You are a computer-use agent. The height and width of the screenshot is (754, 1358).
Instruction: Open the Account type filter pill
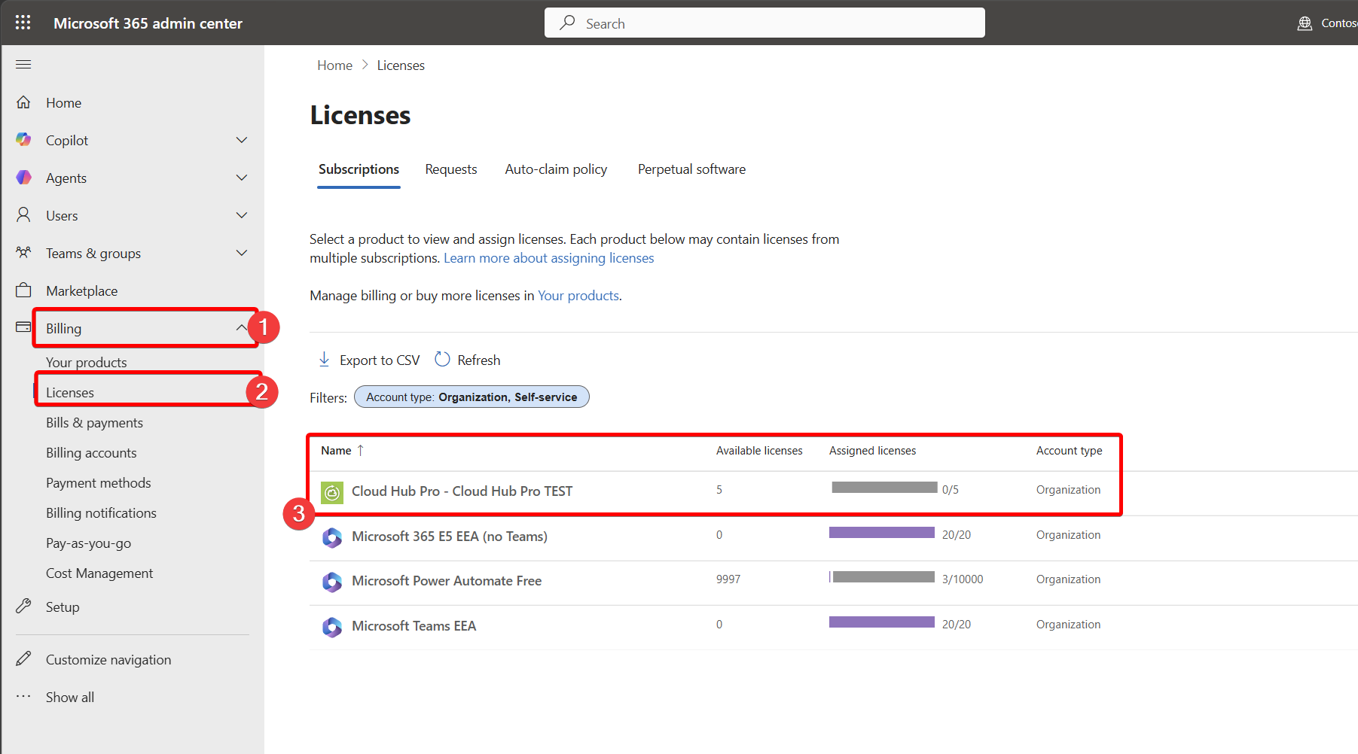(471, 397)
